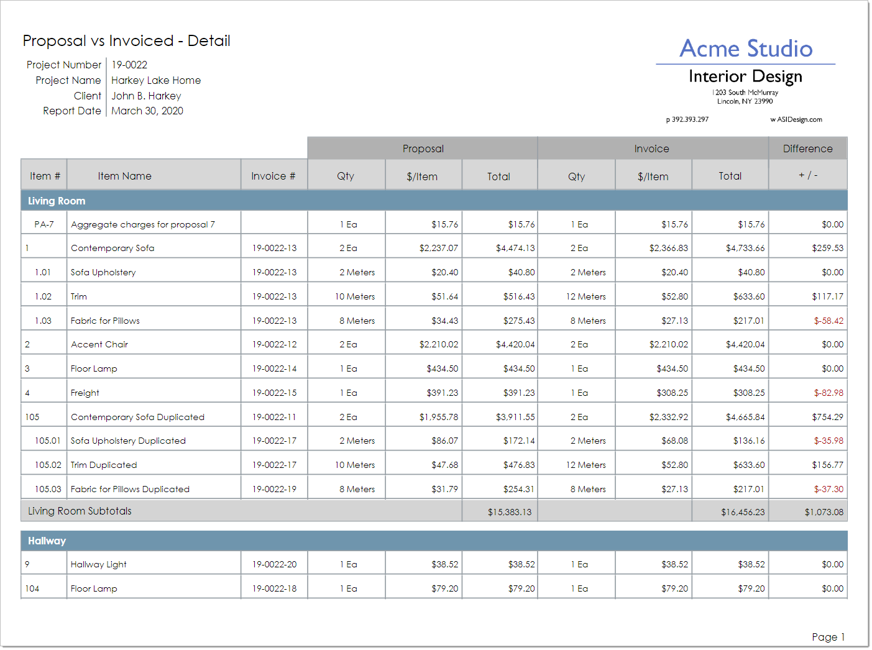Screen dimensions: 872x650
Task: Select the 'Freight' item name
Action: click(85, 393)
